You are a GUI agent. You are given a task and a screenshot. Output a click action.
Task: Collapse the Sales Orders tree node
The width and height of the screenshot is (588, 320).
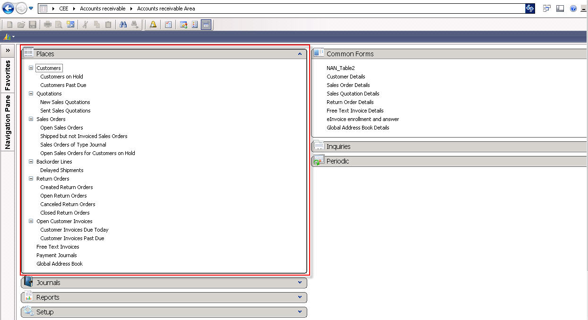[31, 119]
